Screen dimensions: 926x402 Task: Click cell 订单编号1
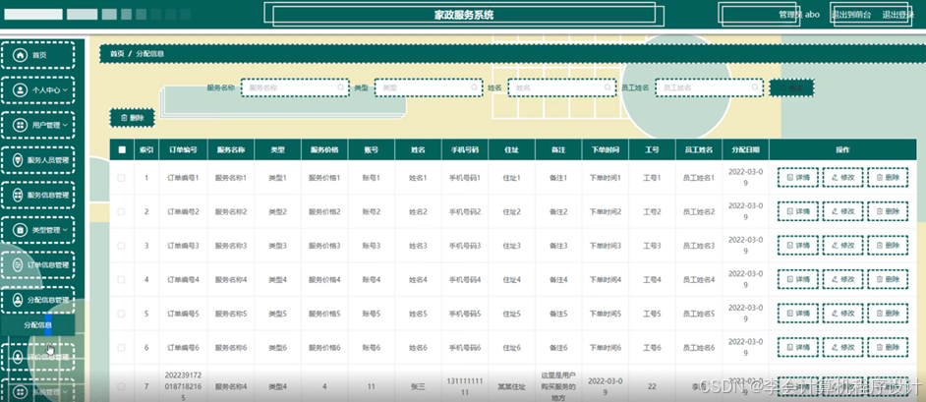click(183, 178)
